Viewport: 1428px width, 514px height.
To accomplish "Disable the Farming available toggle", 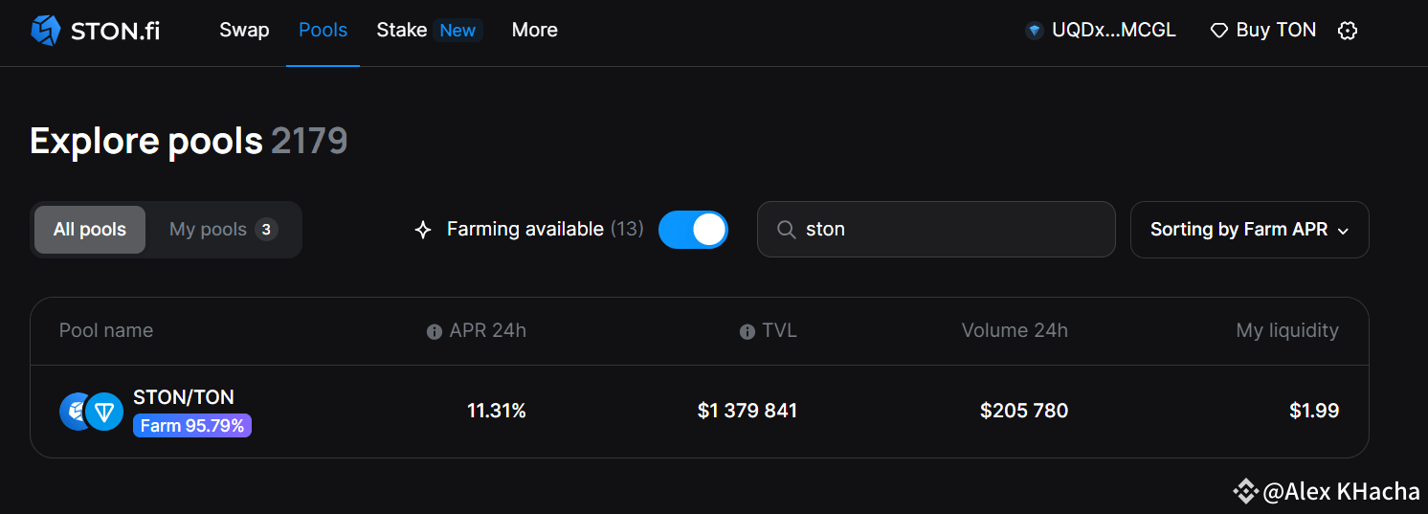I will (693, 230).
